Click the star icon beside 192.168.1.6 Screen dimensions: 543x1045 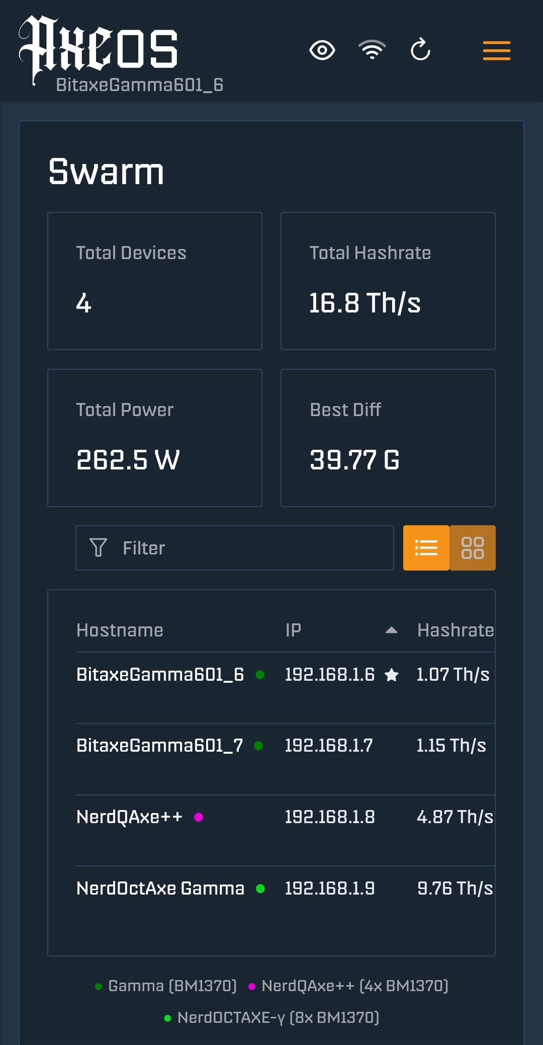pyautogui.click(x=392, y=675)
